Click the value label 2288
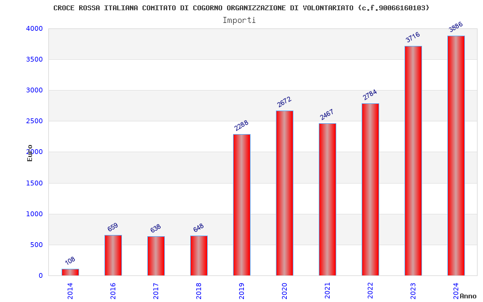This screenshot has height=302, width=483. [x=241, y=126]
